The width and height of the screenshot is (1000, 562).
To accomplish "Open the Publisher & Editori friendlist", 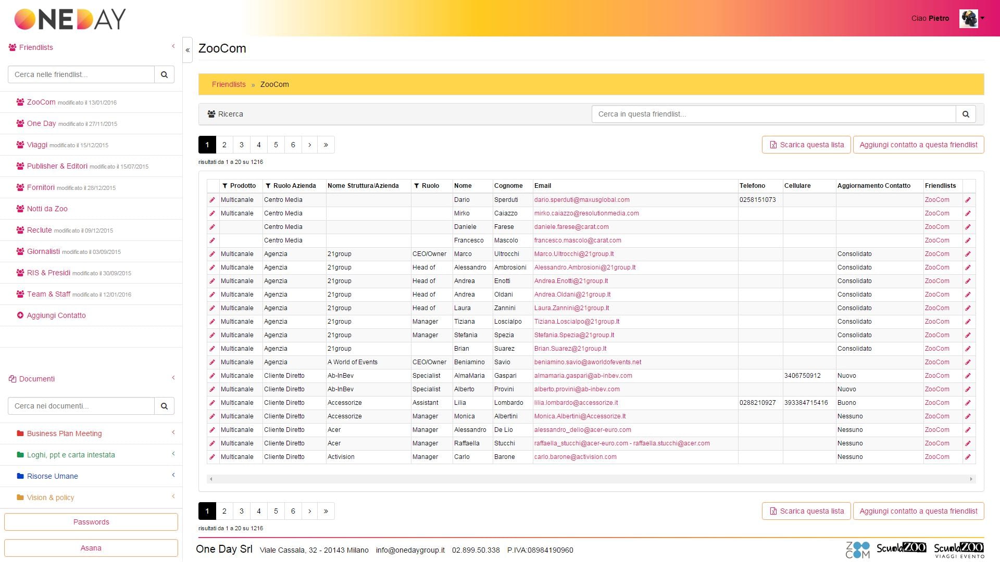I will point(57,166).
